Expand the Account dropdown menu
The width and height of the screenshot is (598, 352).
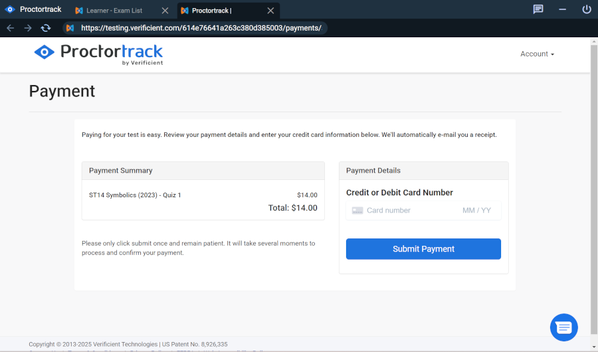[x=537, y=54]
